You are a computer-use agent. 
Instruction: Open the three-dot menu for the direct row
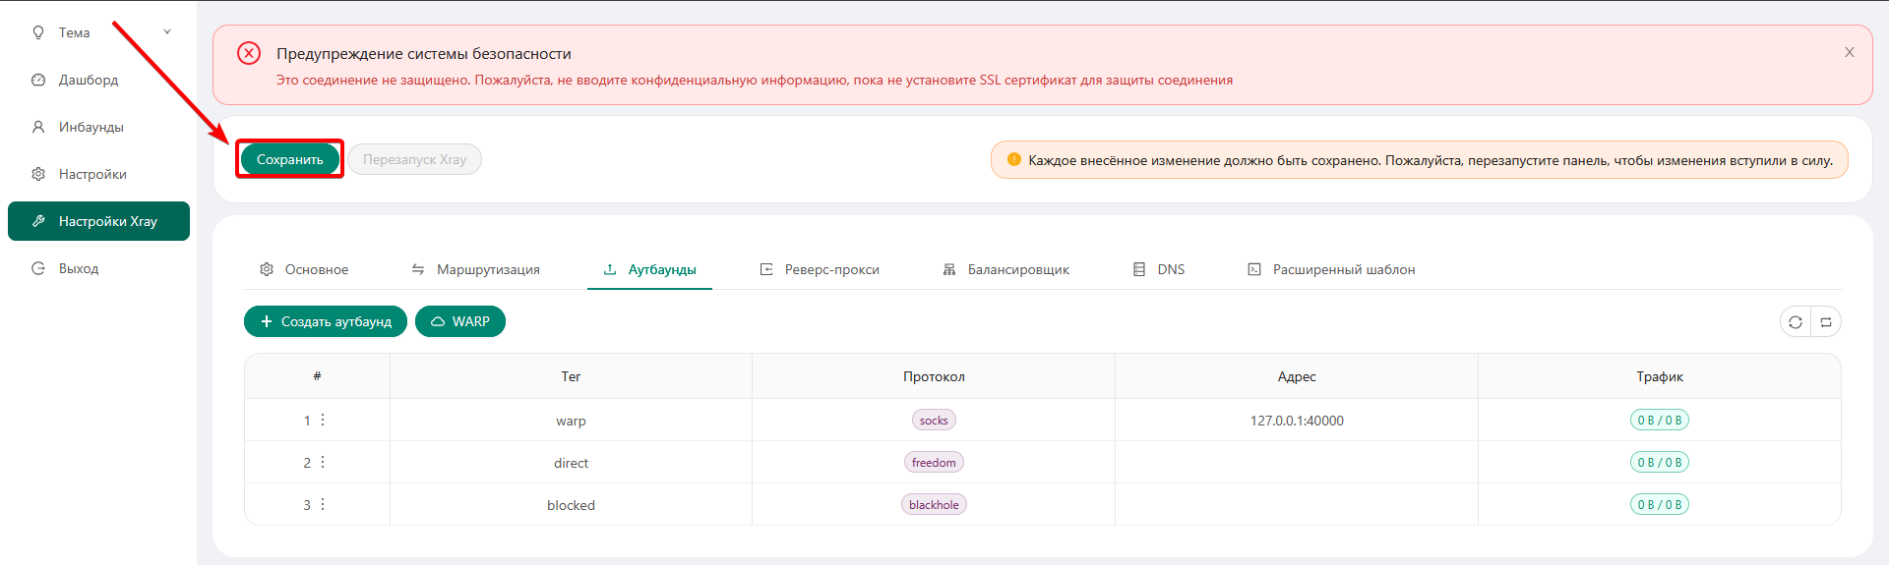coord(323,462)
